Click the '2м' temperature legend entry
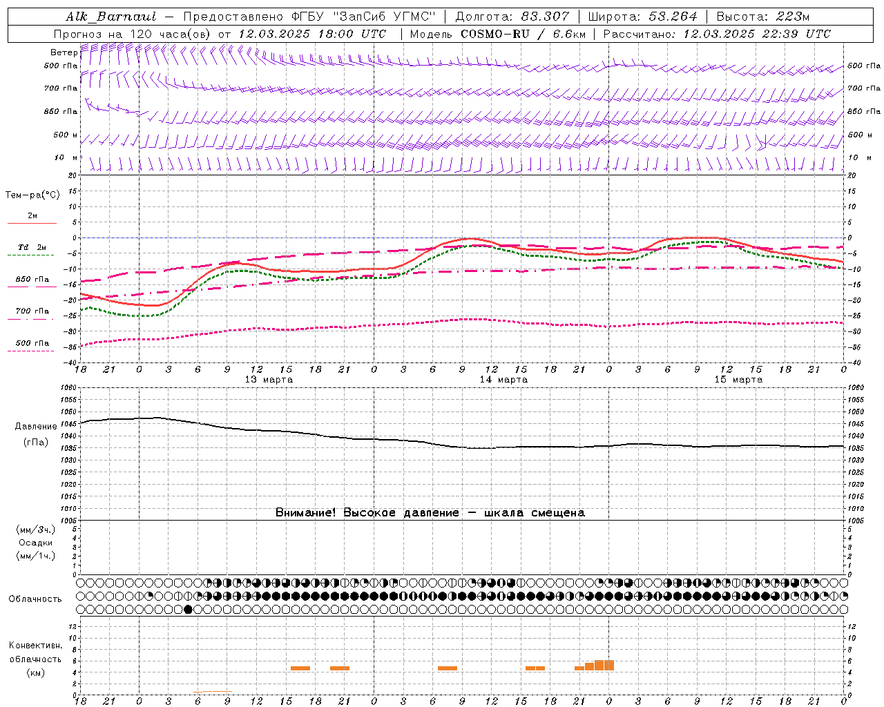 [32, 215]
